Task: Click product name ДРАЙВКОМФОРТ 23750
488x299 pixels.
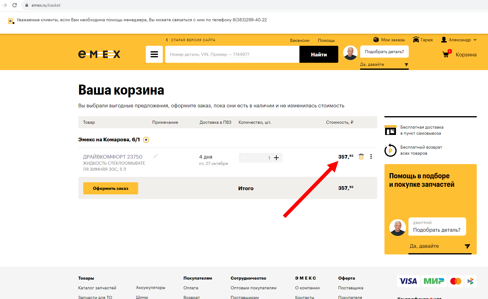Action: point(113,157)
